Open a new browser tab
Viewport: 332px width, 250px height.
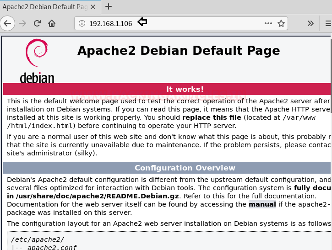109,6
